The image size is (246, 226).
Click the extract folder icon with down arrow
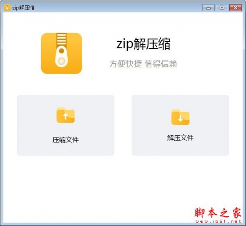coord(181,117)
